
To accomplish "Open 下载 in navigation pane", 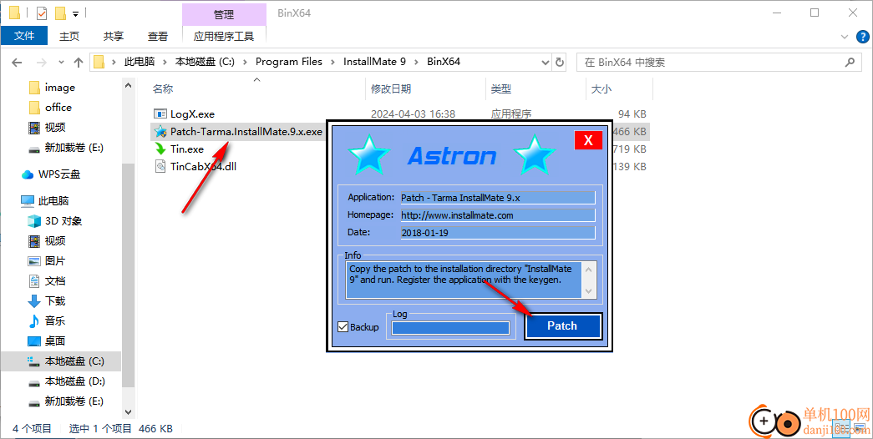I will point(54,301).
